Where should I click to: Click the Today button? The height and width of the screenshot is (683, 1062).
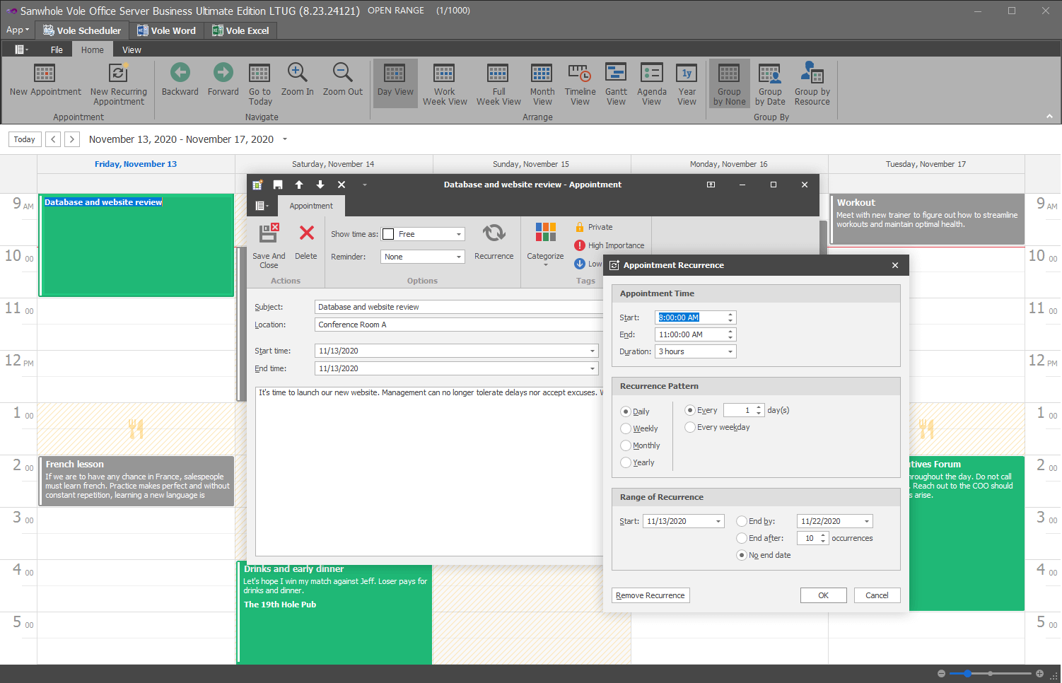(x=25, y=139)
